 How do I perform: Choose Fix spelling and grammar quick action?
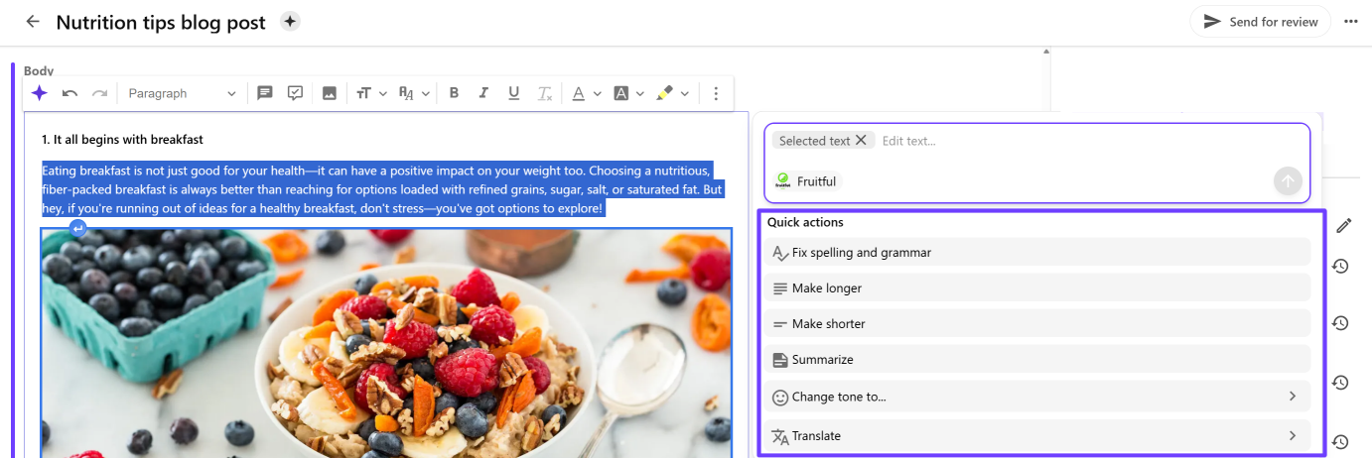1037,252
